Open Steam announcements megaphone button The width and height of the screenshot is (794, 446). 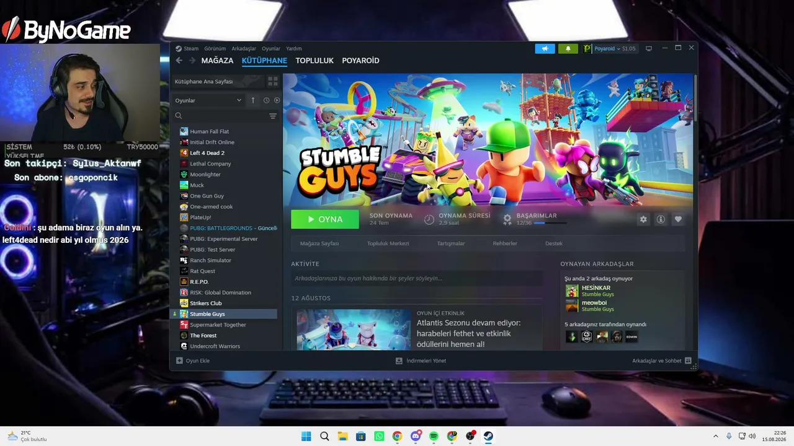(545, 48)
